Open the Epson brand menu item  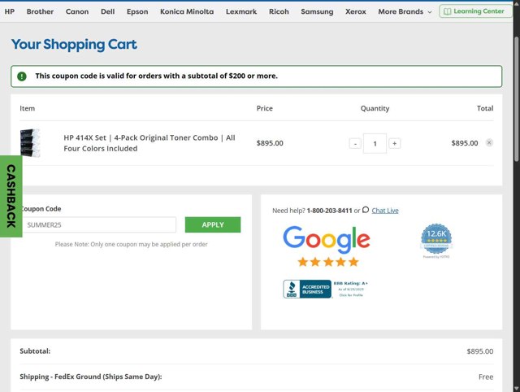[x=137, y=11]
